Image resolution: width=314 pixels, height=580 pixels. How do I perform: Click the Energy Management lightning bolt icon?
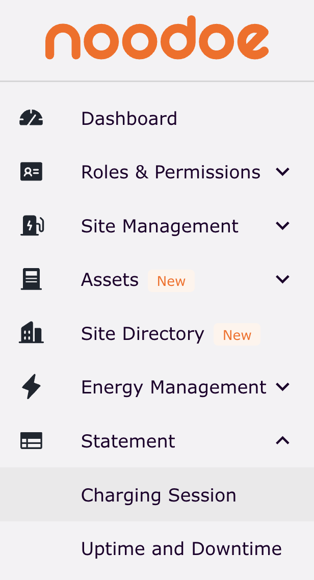31,387
